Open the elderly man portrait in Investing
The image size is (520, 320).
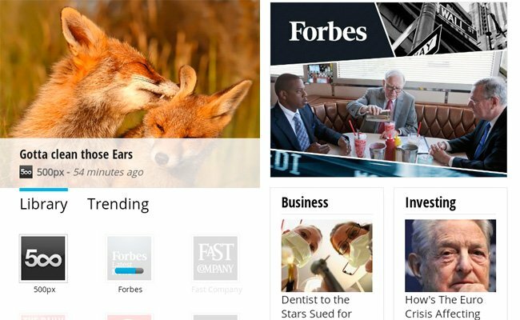pos(450,255)
